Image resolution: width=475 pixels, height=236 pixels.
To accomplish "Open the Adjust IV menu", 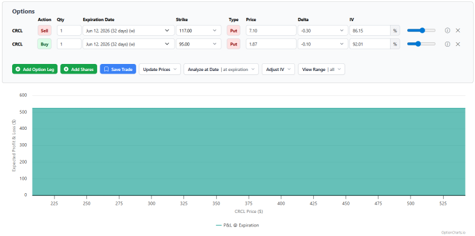I will [278, 69].
